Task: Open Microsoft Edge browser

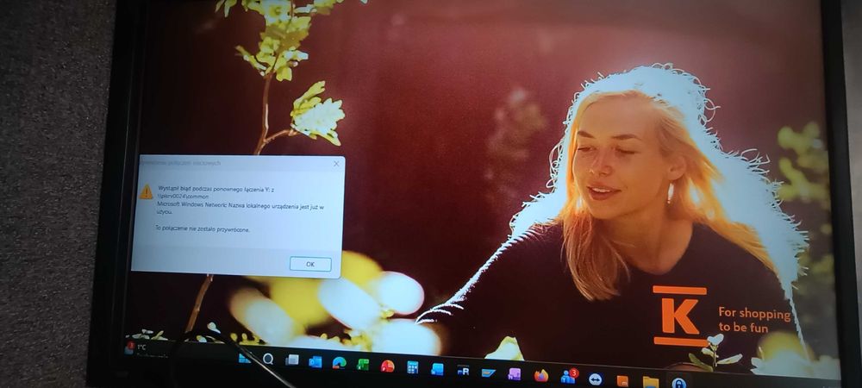Action: 339,363
